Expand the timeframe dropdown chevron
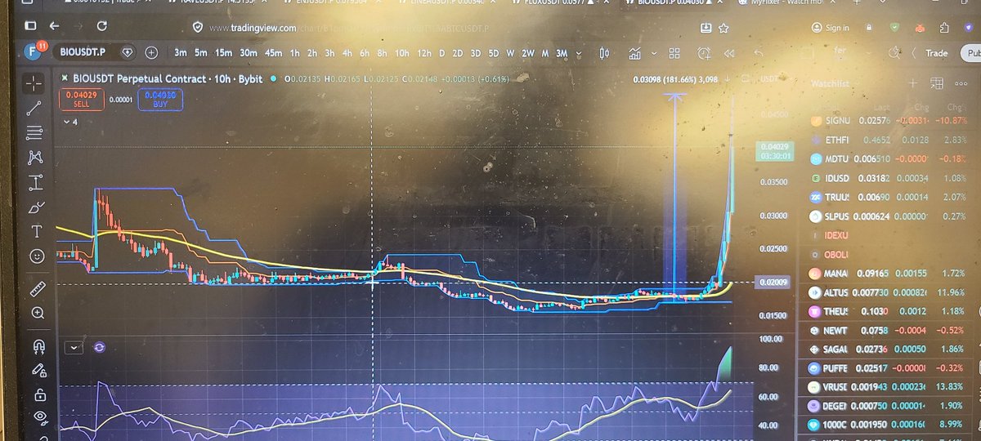981x441 pixels. pos(579,54)
